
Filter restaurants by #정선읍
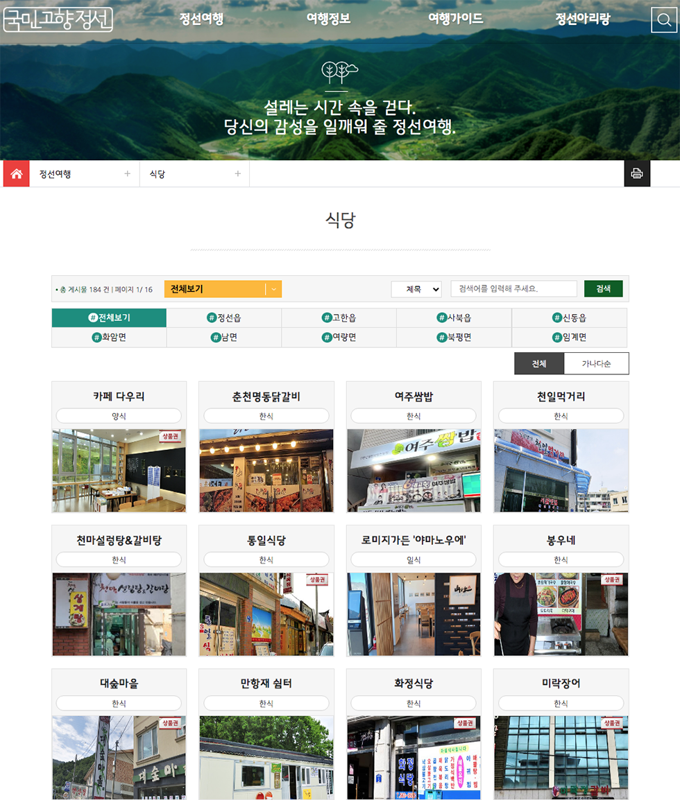(x=224, y=318)
